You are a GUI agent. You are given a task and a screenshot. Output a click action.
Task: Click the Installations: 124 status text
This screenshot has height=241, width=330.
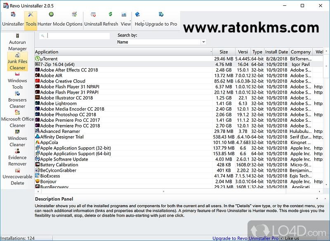18,238
